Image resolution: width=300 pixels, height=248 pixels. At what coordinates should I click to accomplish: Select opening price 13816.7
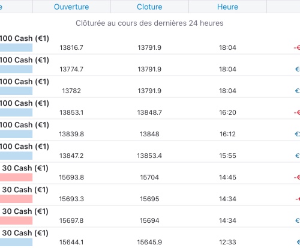pyautogui.click(x=71, y=47)
